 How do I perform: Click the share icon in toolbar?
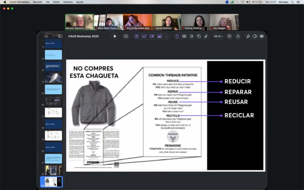[238, 36]
